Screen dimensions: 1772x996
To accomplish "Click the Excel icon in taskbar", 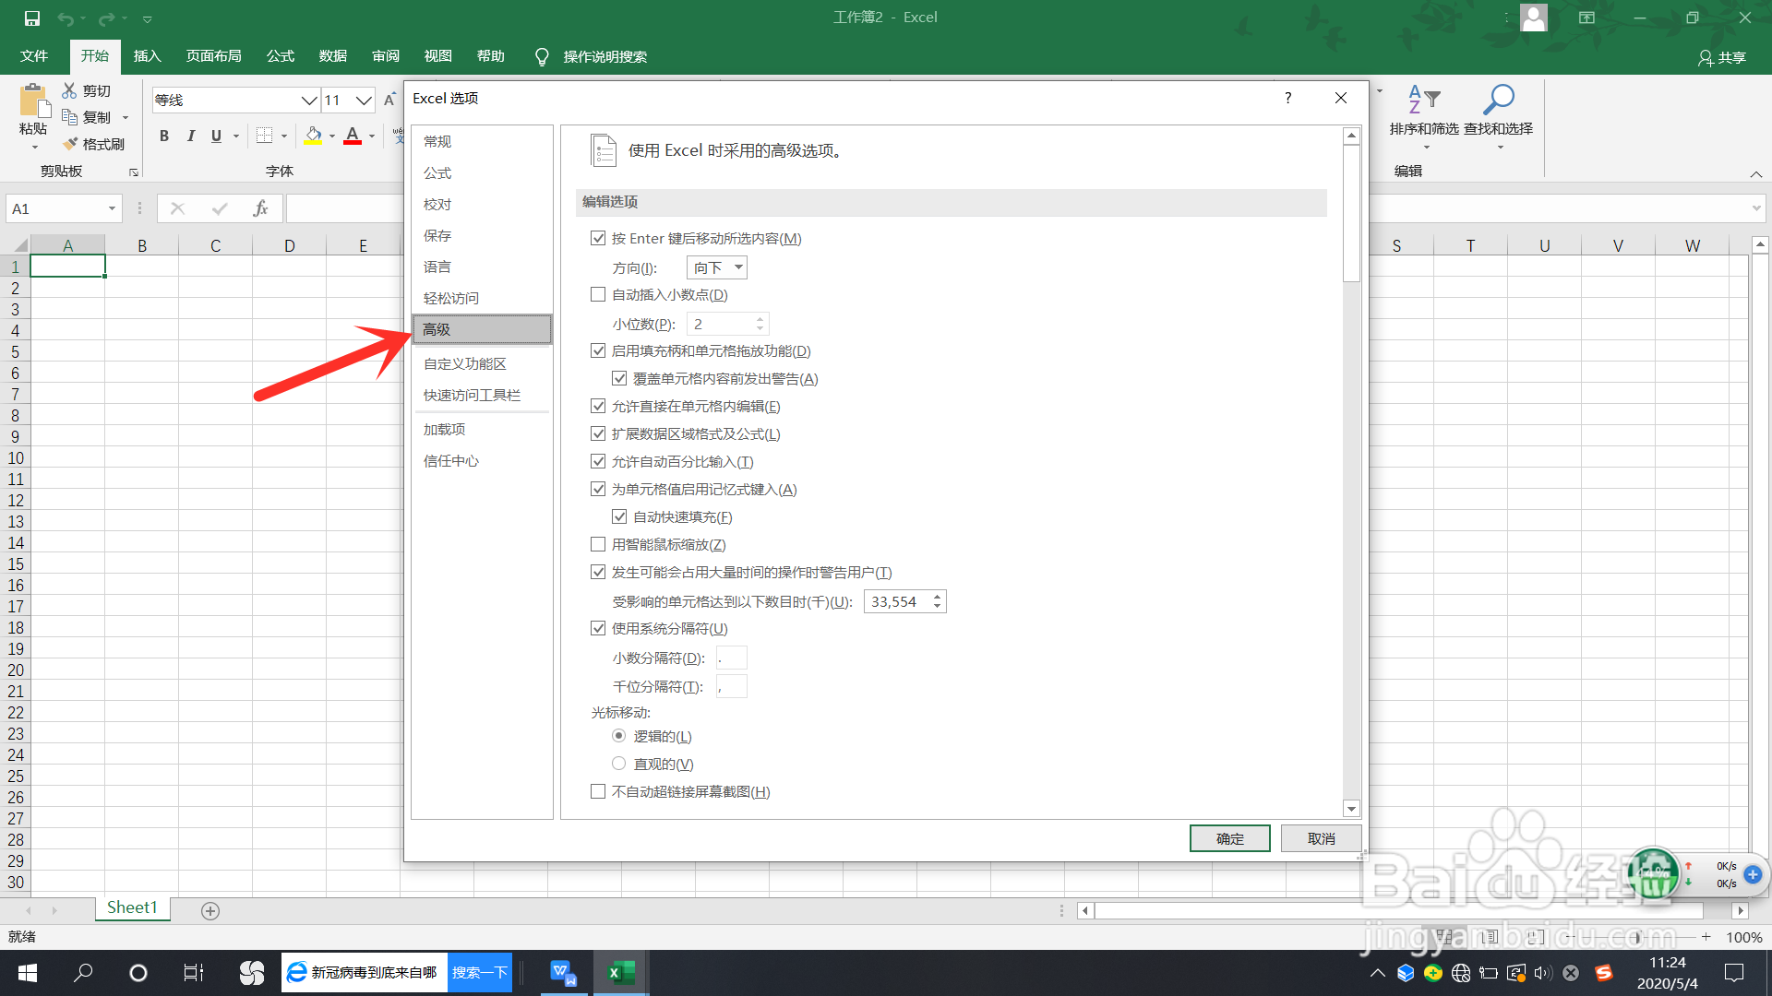I will coord(620,973).
